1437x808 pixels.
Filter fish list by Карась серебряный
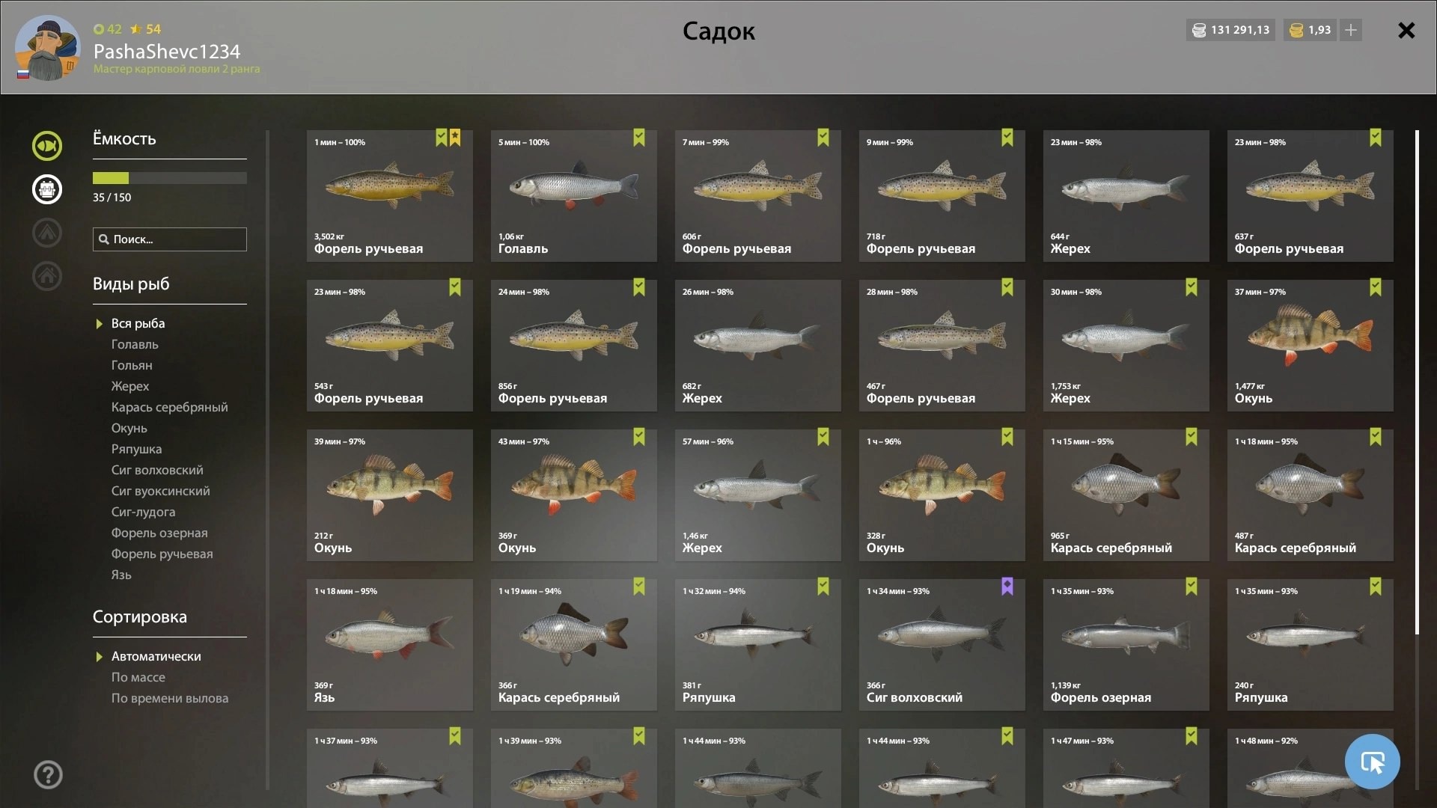(x=170, y=407)
